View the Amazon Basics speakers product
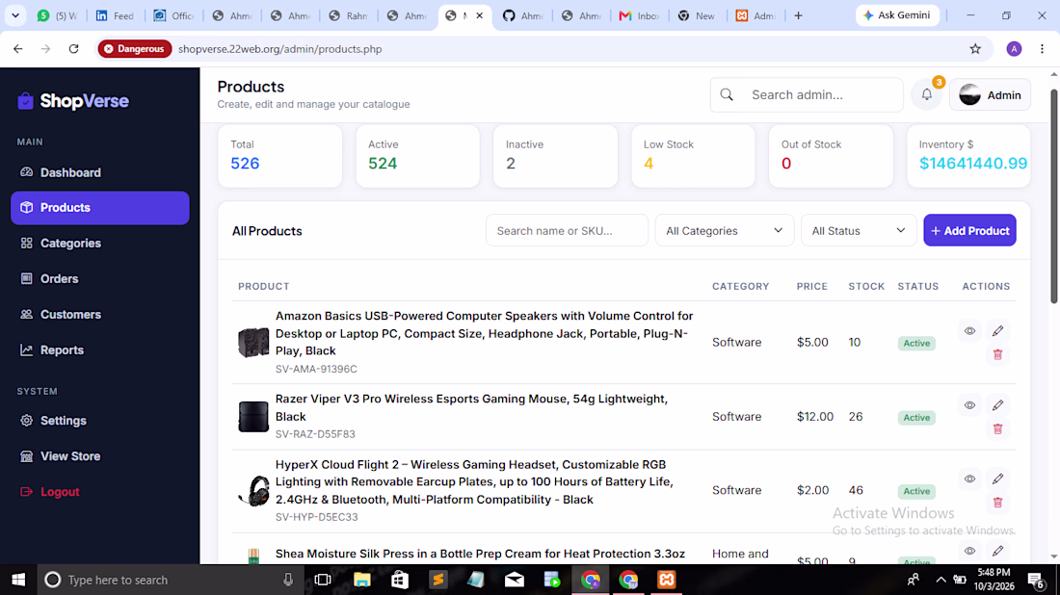 point(969,331)
